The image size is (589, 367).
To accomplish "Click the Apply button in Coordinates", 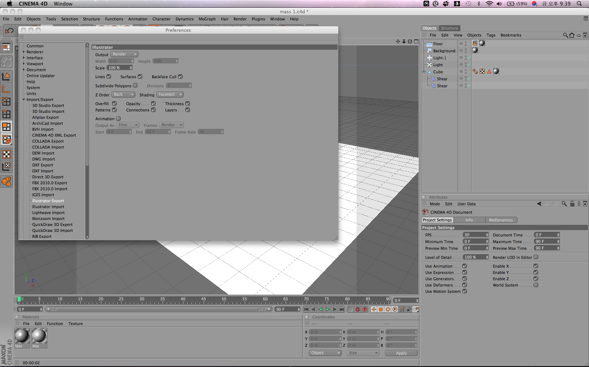I will [401, 353].
